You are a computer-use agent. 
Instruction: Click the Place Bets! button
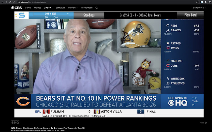(190, 15)
